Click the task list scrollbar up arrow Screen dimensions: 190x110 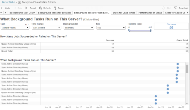click(187, 64)
